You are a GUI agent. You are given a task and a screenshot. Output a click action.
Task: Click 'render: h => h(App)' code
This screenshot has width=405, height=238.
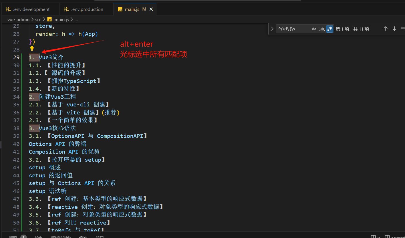[x=67, y=34]
